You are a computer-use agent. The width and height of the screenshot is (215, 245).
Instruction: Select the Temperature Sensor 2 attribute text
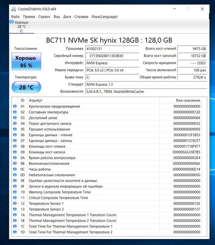tap(46, 209)
